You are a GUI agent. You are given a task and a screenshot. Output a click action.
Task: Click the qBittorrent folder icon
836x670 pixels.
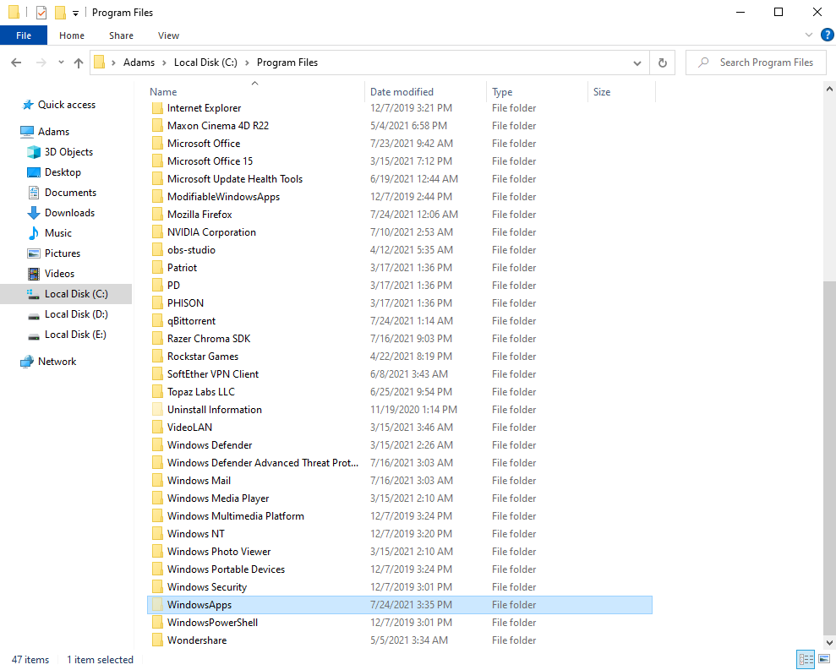pyautogui.click(x=157, y=321)
